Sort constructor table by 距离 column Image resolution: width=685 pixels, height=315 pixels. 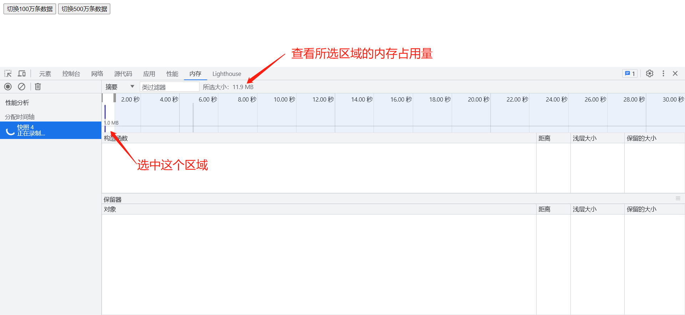(553, 138)
